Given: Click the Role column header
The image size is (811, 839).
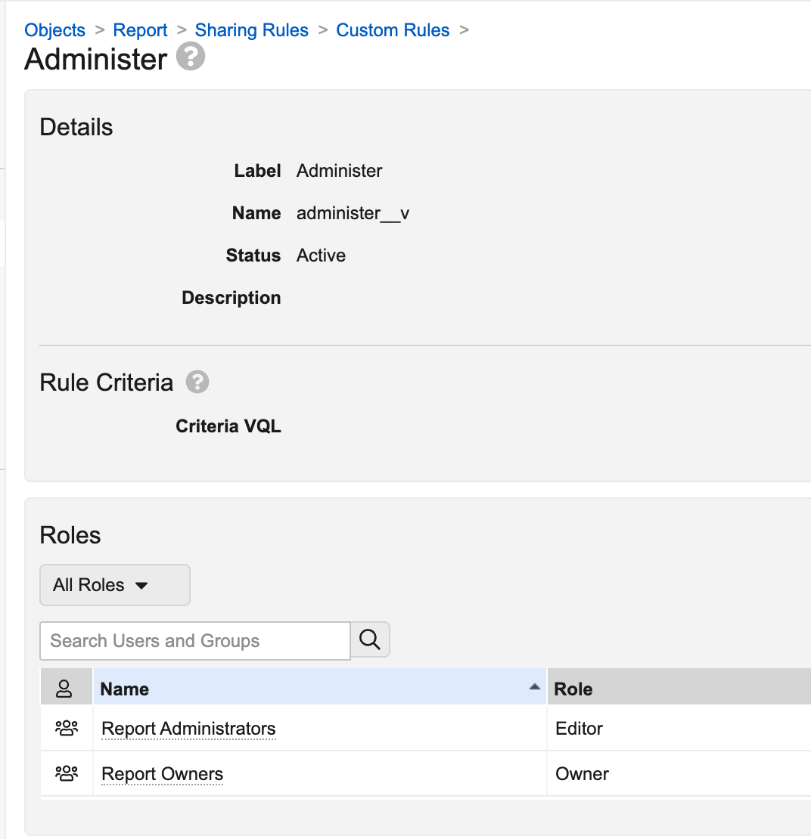Looking at the screenshot, I should pyautogui.click(x=573, y=689).
